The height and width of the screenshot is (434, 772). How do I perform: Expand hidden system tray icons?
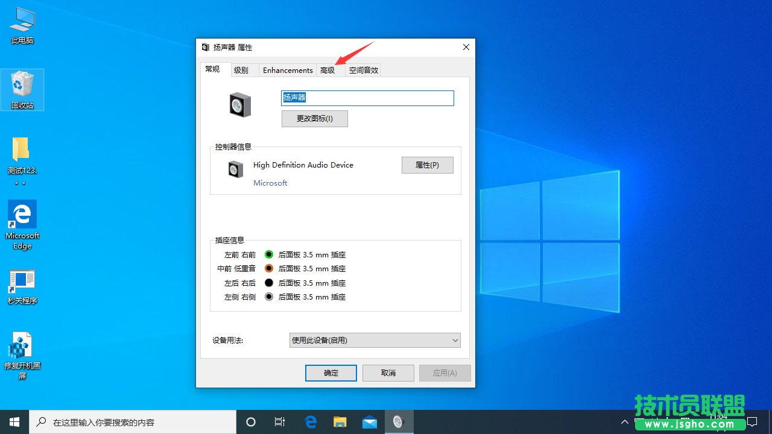[625, 422]
